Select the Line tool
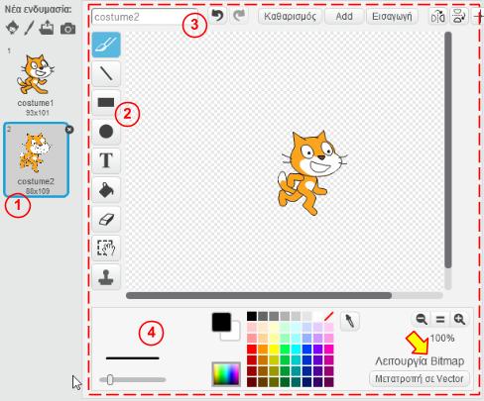484x401 pixels. click(x=106, y=73)
